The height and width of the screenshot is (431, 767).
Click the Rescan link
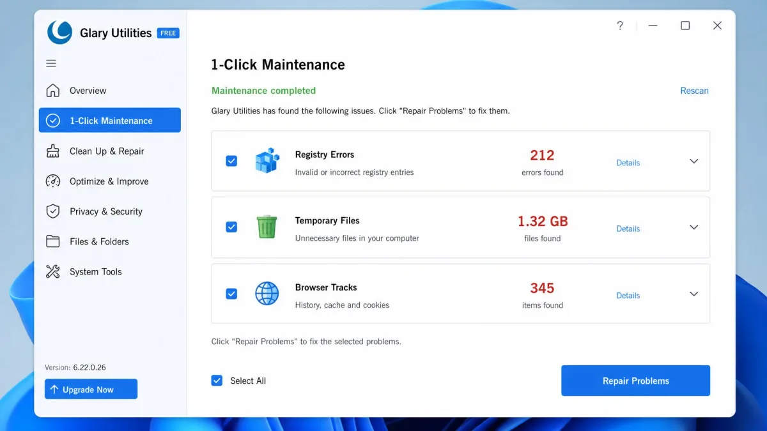click(x=694, y=91)
